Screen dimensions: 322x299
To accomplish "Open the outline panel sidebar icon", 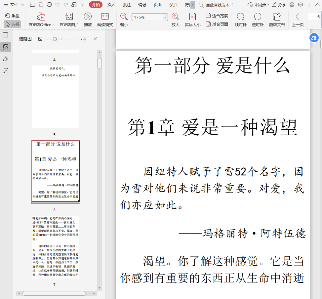I will pos(6,35).
